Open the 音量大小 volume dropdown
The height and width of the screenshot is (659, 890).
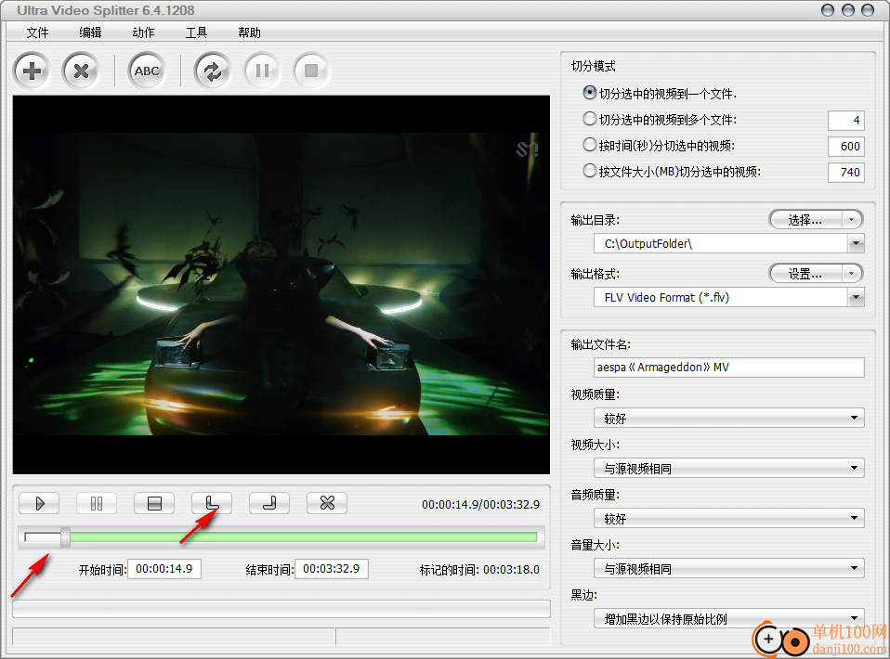point(728,568)
